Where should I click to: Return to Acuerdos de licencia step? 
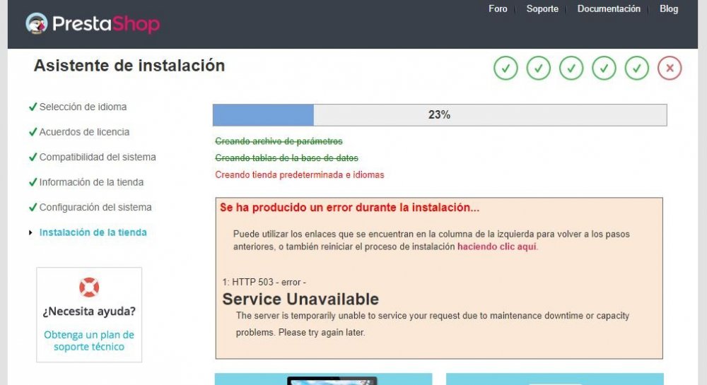coord(84,132)
